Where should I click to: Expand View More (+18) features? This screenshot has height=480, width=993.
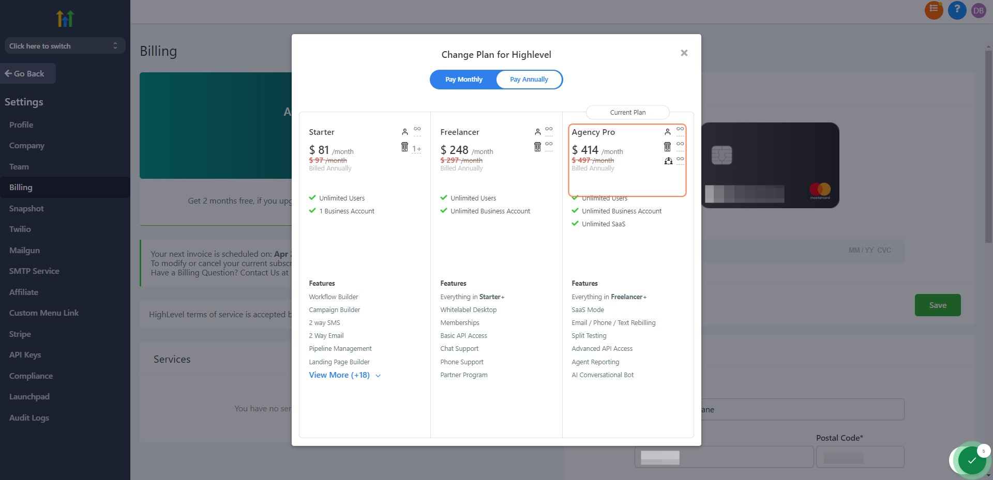(344, 375)
